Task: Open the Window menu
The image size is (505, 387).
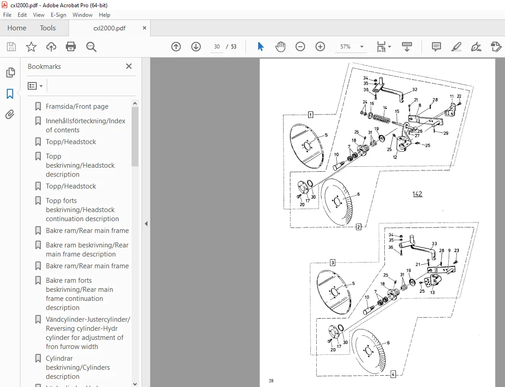Action: coord(83,15)
